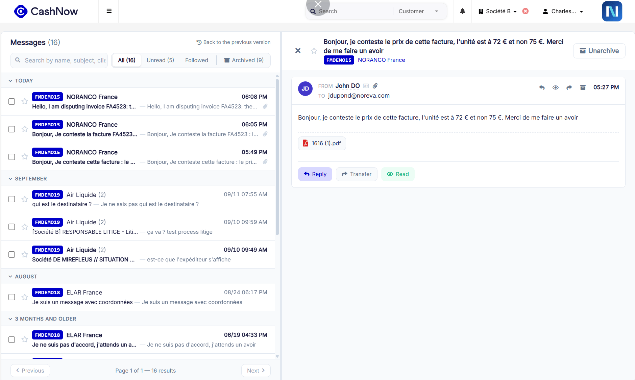Collapse the 3 MONTHS AND OLDER group
Image resolution: width=635 pixels, height=380 pixels.
pos(10,319)
